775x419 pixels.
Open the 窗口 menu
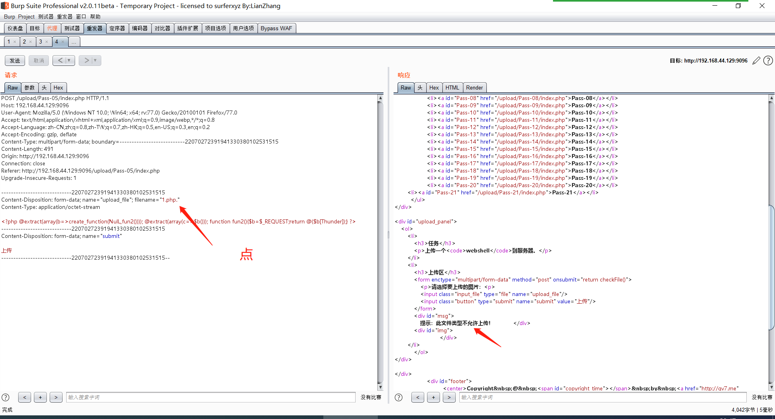81,17
